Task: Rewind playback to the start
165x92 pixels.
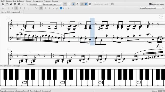Action: [x=69, y=4]
